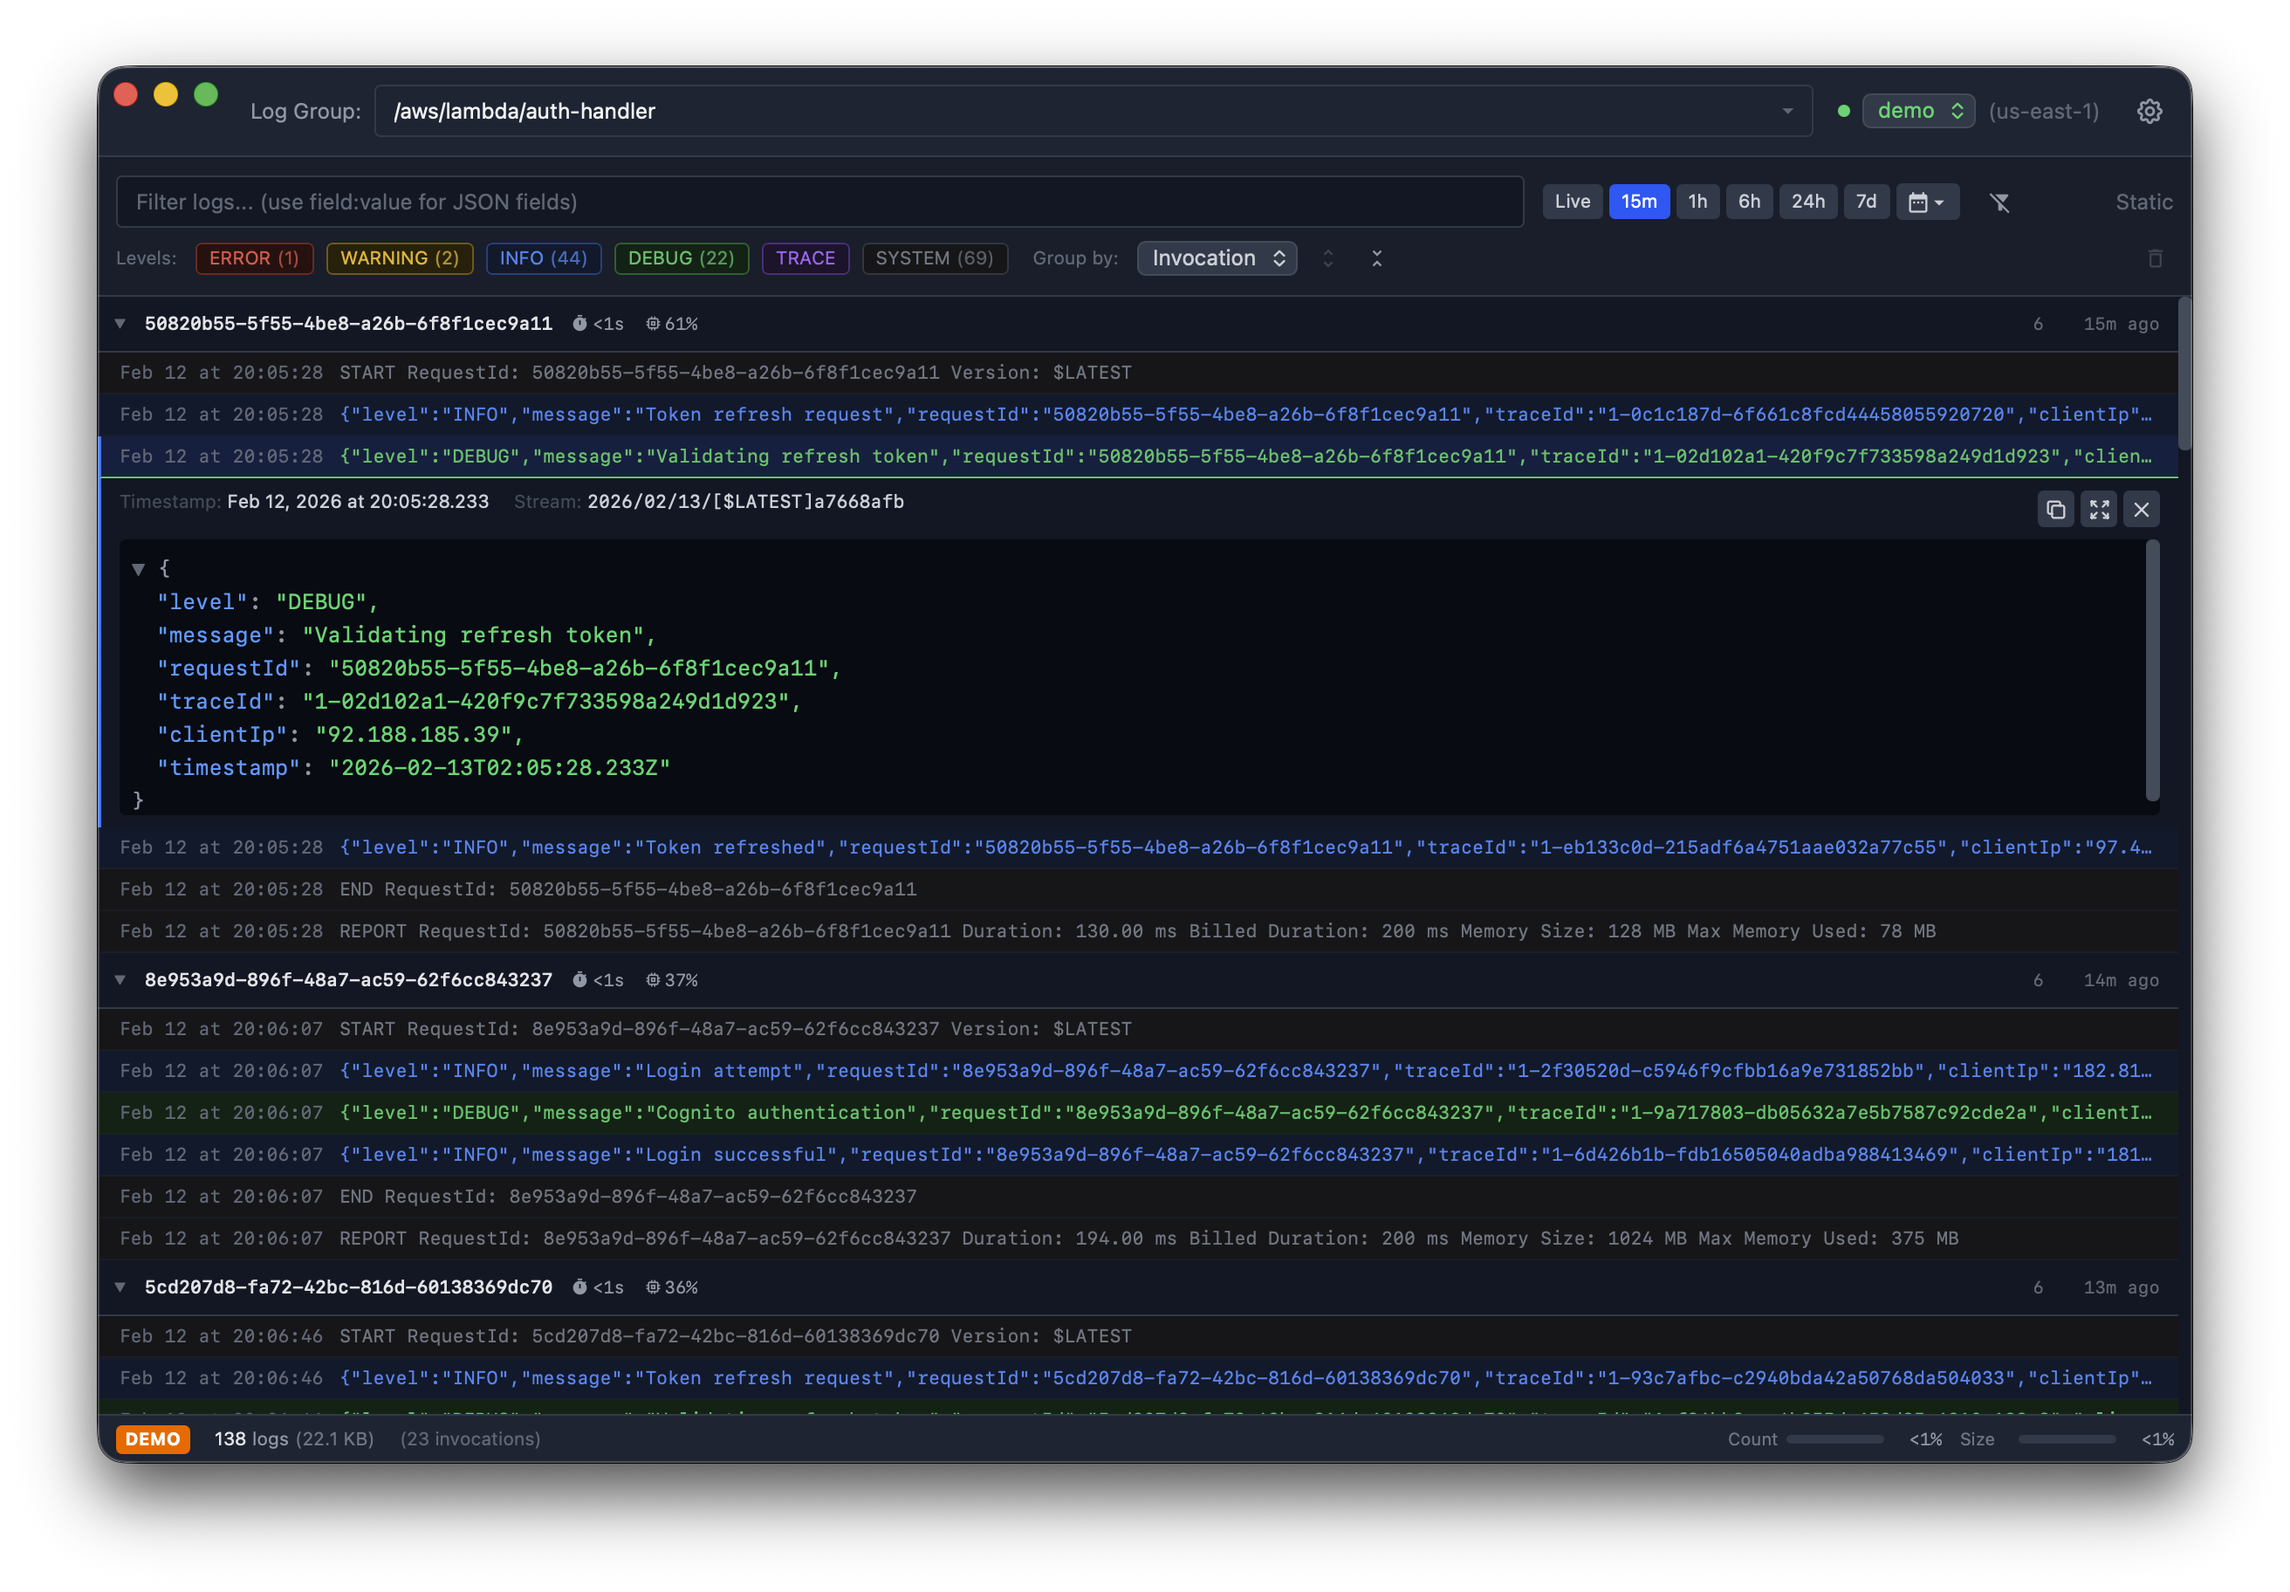Screen dimensions: 2290x1592
Task: Switch to the 24h time range
Action: pos(1807,202)
